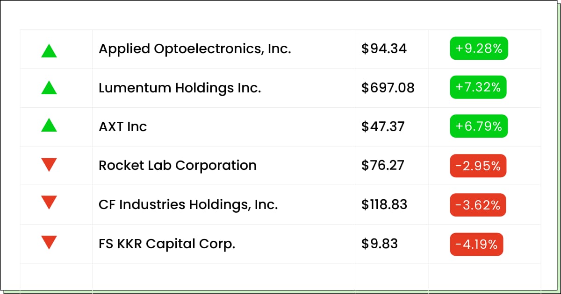561x294 pixels.
Task: Click red down arrow beside FS KKR Capital
Action: pos(49,242)
